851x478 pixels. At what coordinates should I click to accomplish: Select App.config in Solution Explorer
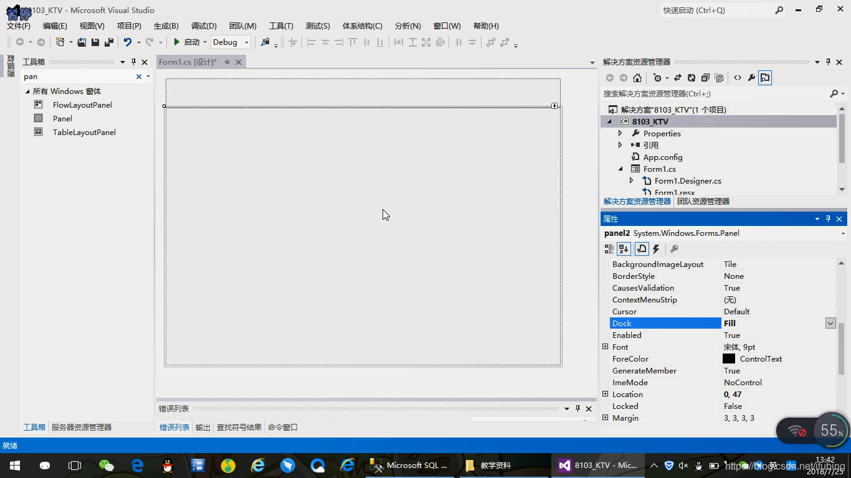tap(663, 157)
